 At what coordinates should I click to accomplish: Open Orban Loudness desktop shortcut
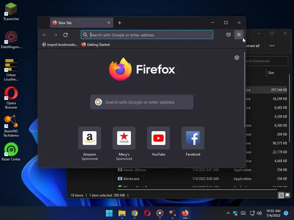pyautogui.click(x=11, y=70)
